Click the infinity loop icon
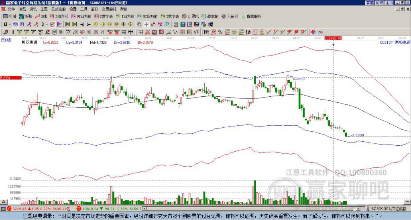The image size is (411, 220). pos(321,32)
